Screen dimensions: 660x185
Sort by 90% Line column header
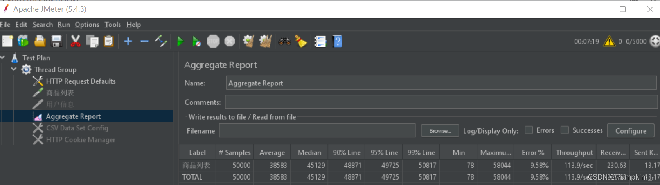point(347,152)
